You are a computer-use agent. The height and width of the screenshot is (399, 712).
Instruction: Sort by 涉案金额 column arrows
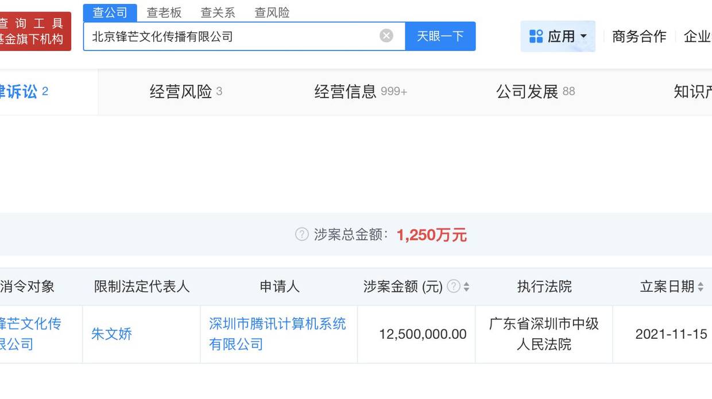[466, 287]
